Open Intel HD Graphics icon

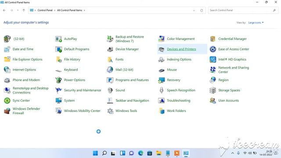pos(213,59)
